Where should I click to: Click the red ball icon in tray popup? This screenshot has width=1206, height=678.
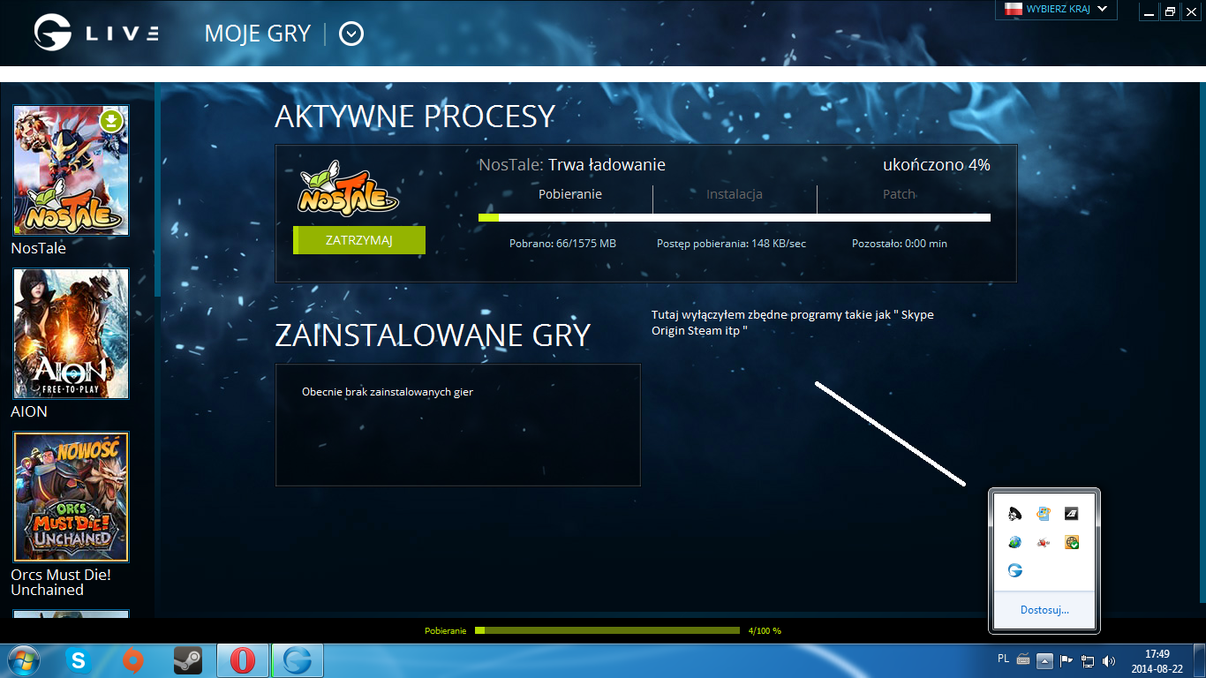point(1044,542)
